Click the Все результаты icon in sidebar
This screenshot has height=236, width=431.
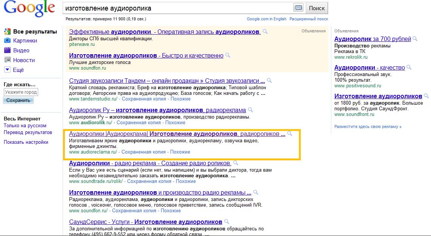(8, 32)
